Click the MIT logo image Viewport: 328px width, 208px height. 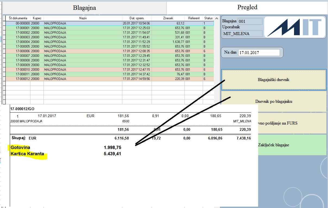tap(294, 27)
